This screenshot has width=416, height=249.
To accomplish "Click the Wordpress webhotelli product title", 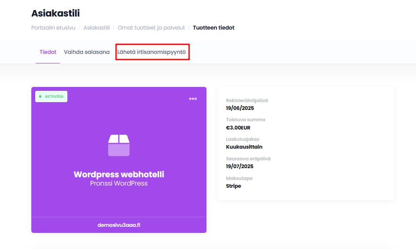I will tap(119, 175).
